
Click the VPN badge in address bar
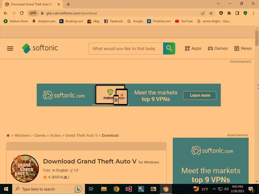[x=33, y=13]
